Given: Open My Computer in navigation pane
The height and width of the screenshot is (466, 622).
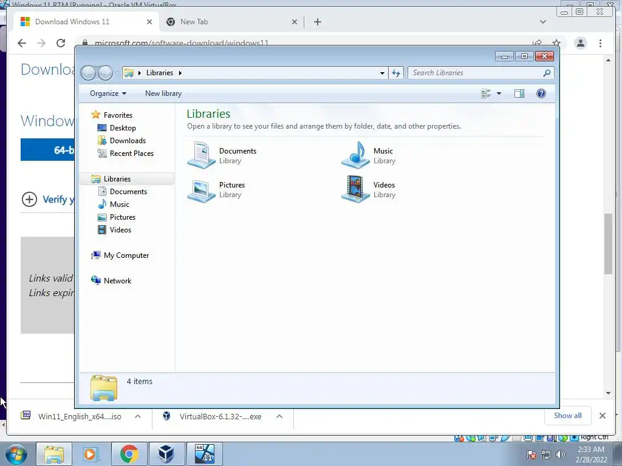Looking at the screenshot, I should pyautogui.click(x=126, y=255).
